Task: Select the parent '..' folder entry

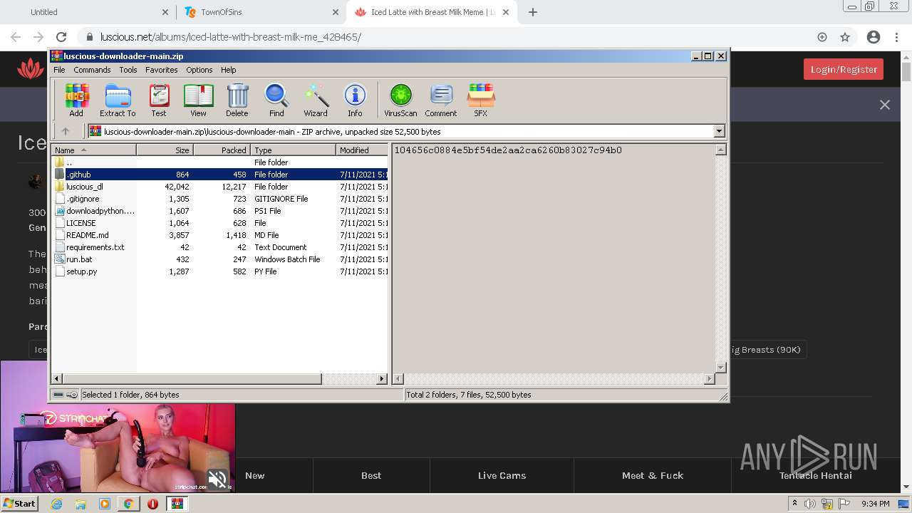Action: click(x=219, y=162)
